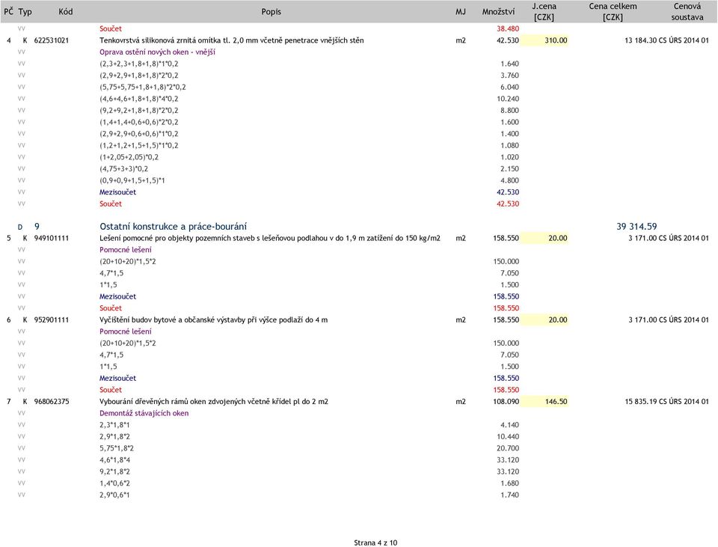Select formula "9,2*1,8*2"
The width and height of the screenshot is (718, 547).
pyautogui.click(x=114, y=471)
